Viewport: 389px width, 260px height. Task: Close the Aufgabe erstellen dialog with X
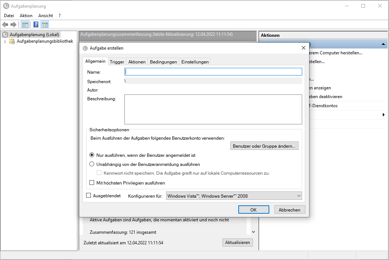coord(303,48)
